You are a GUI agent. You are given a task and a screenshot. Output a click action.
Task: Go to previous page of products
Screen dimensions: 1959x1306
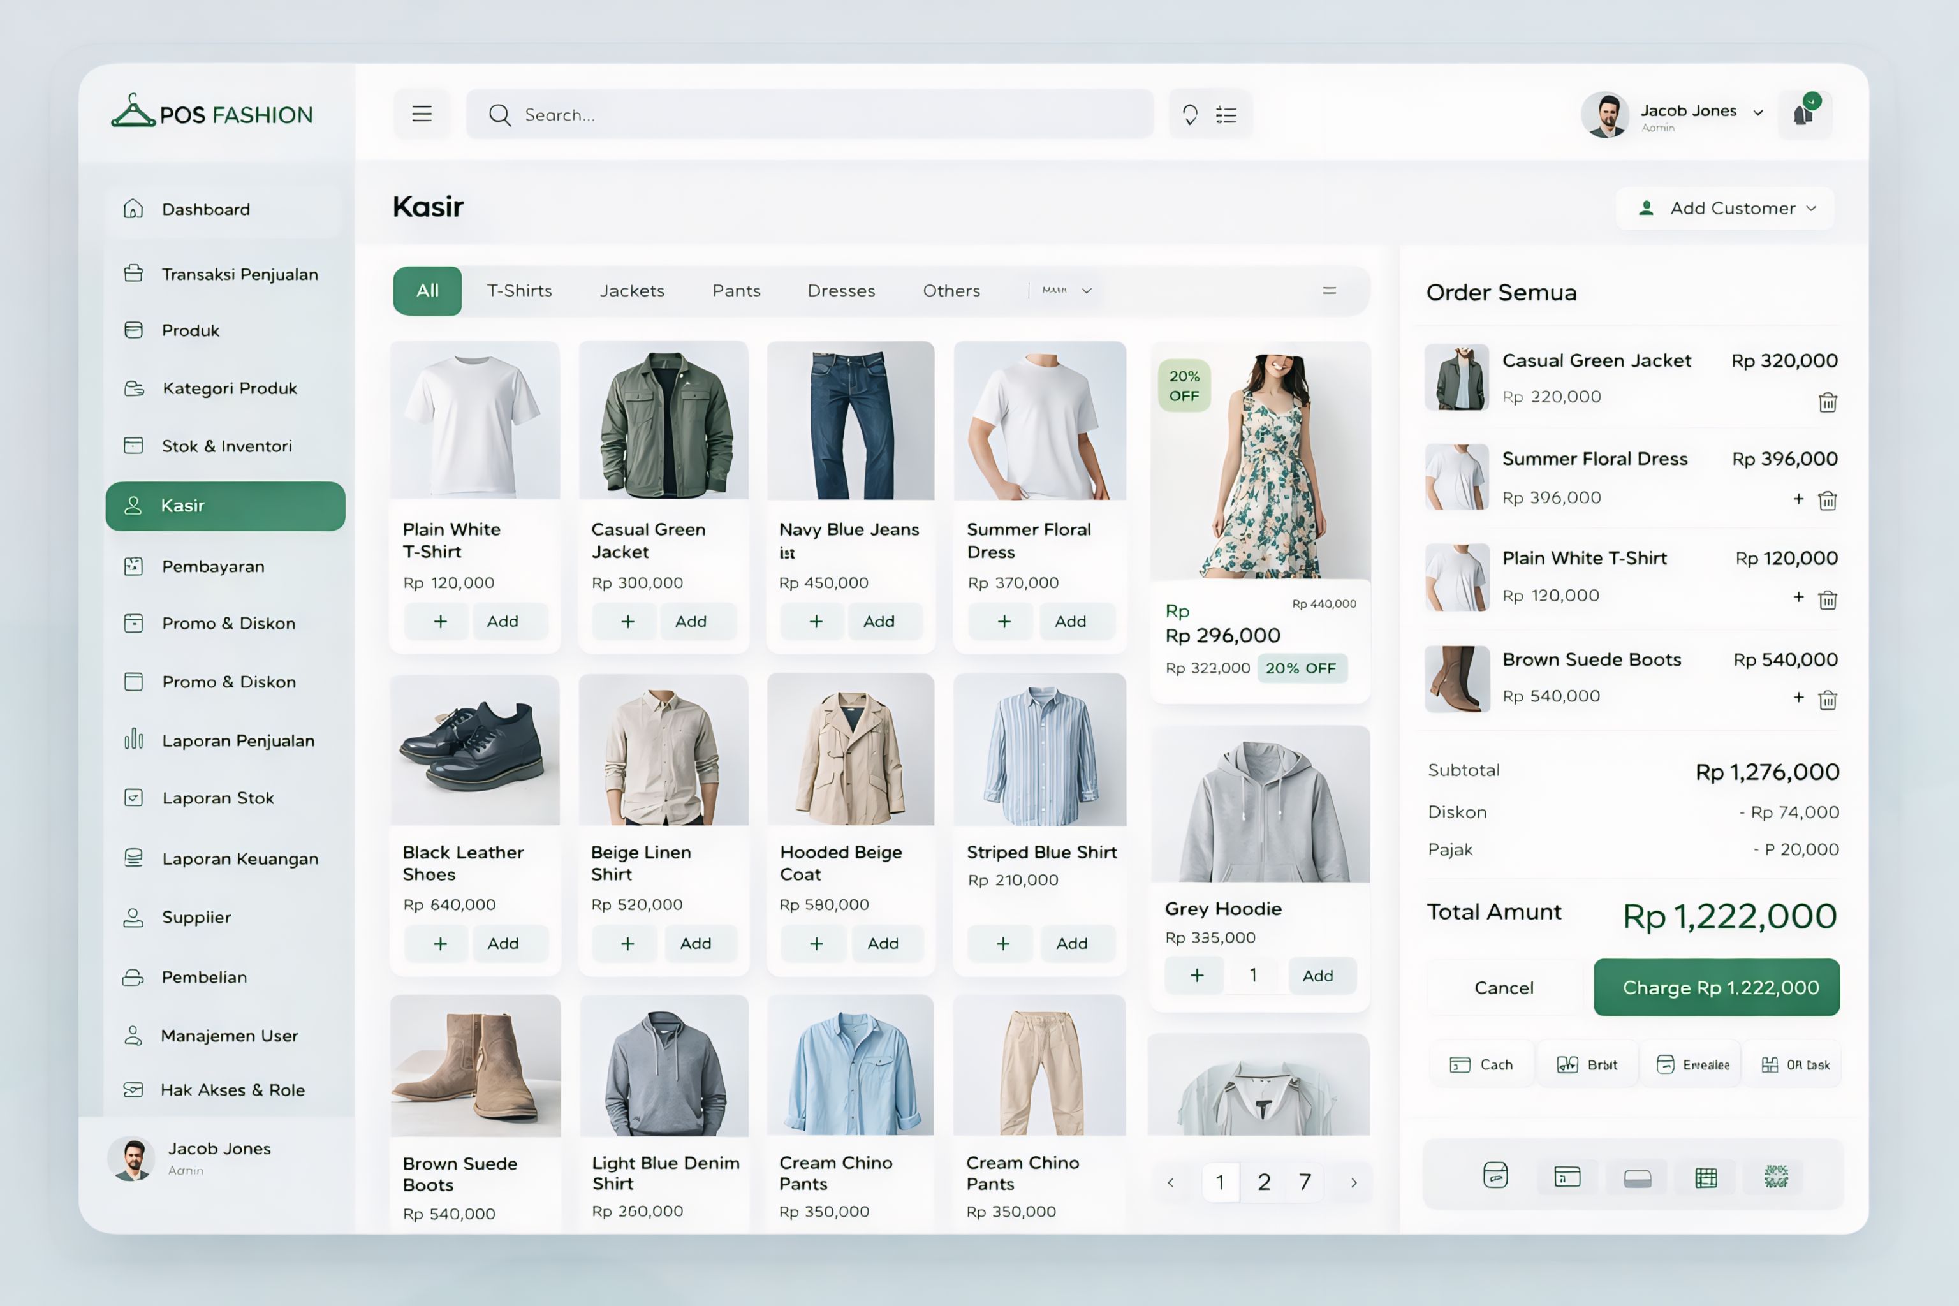(x=1170, y=1182)
